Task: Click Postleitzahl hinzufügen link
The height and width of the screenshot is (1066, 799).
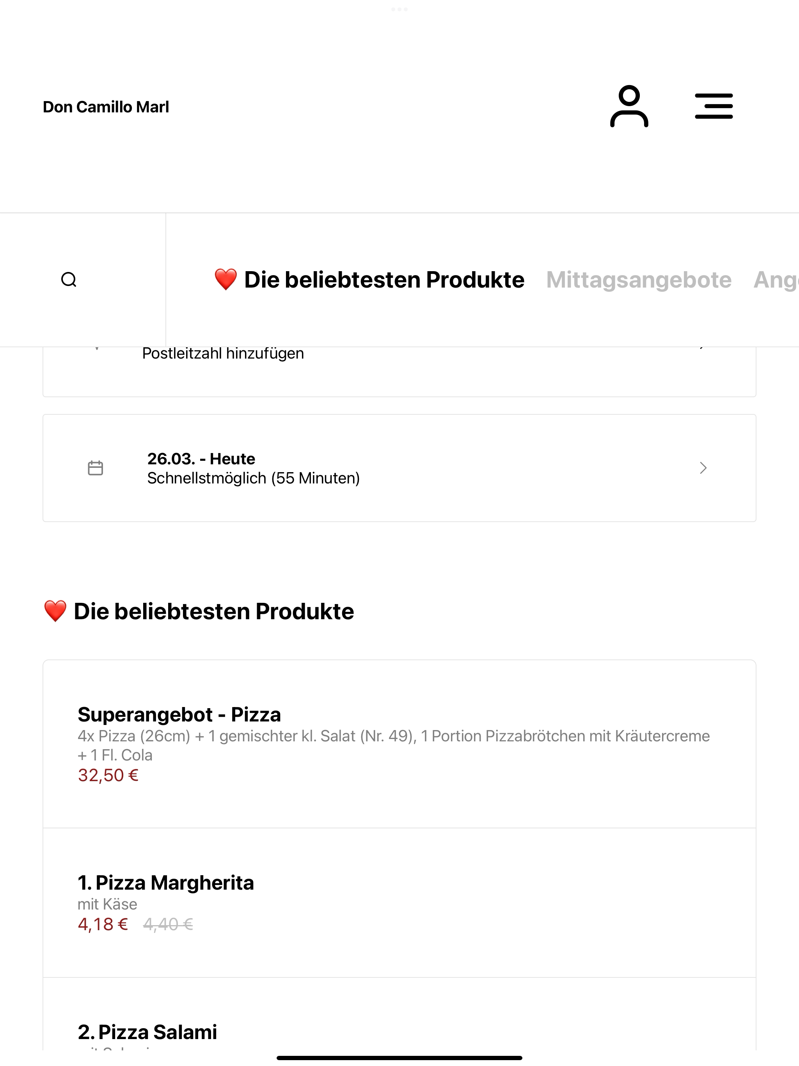Action: coord(223,353)
